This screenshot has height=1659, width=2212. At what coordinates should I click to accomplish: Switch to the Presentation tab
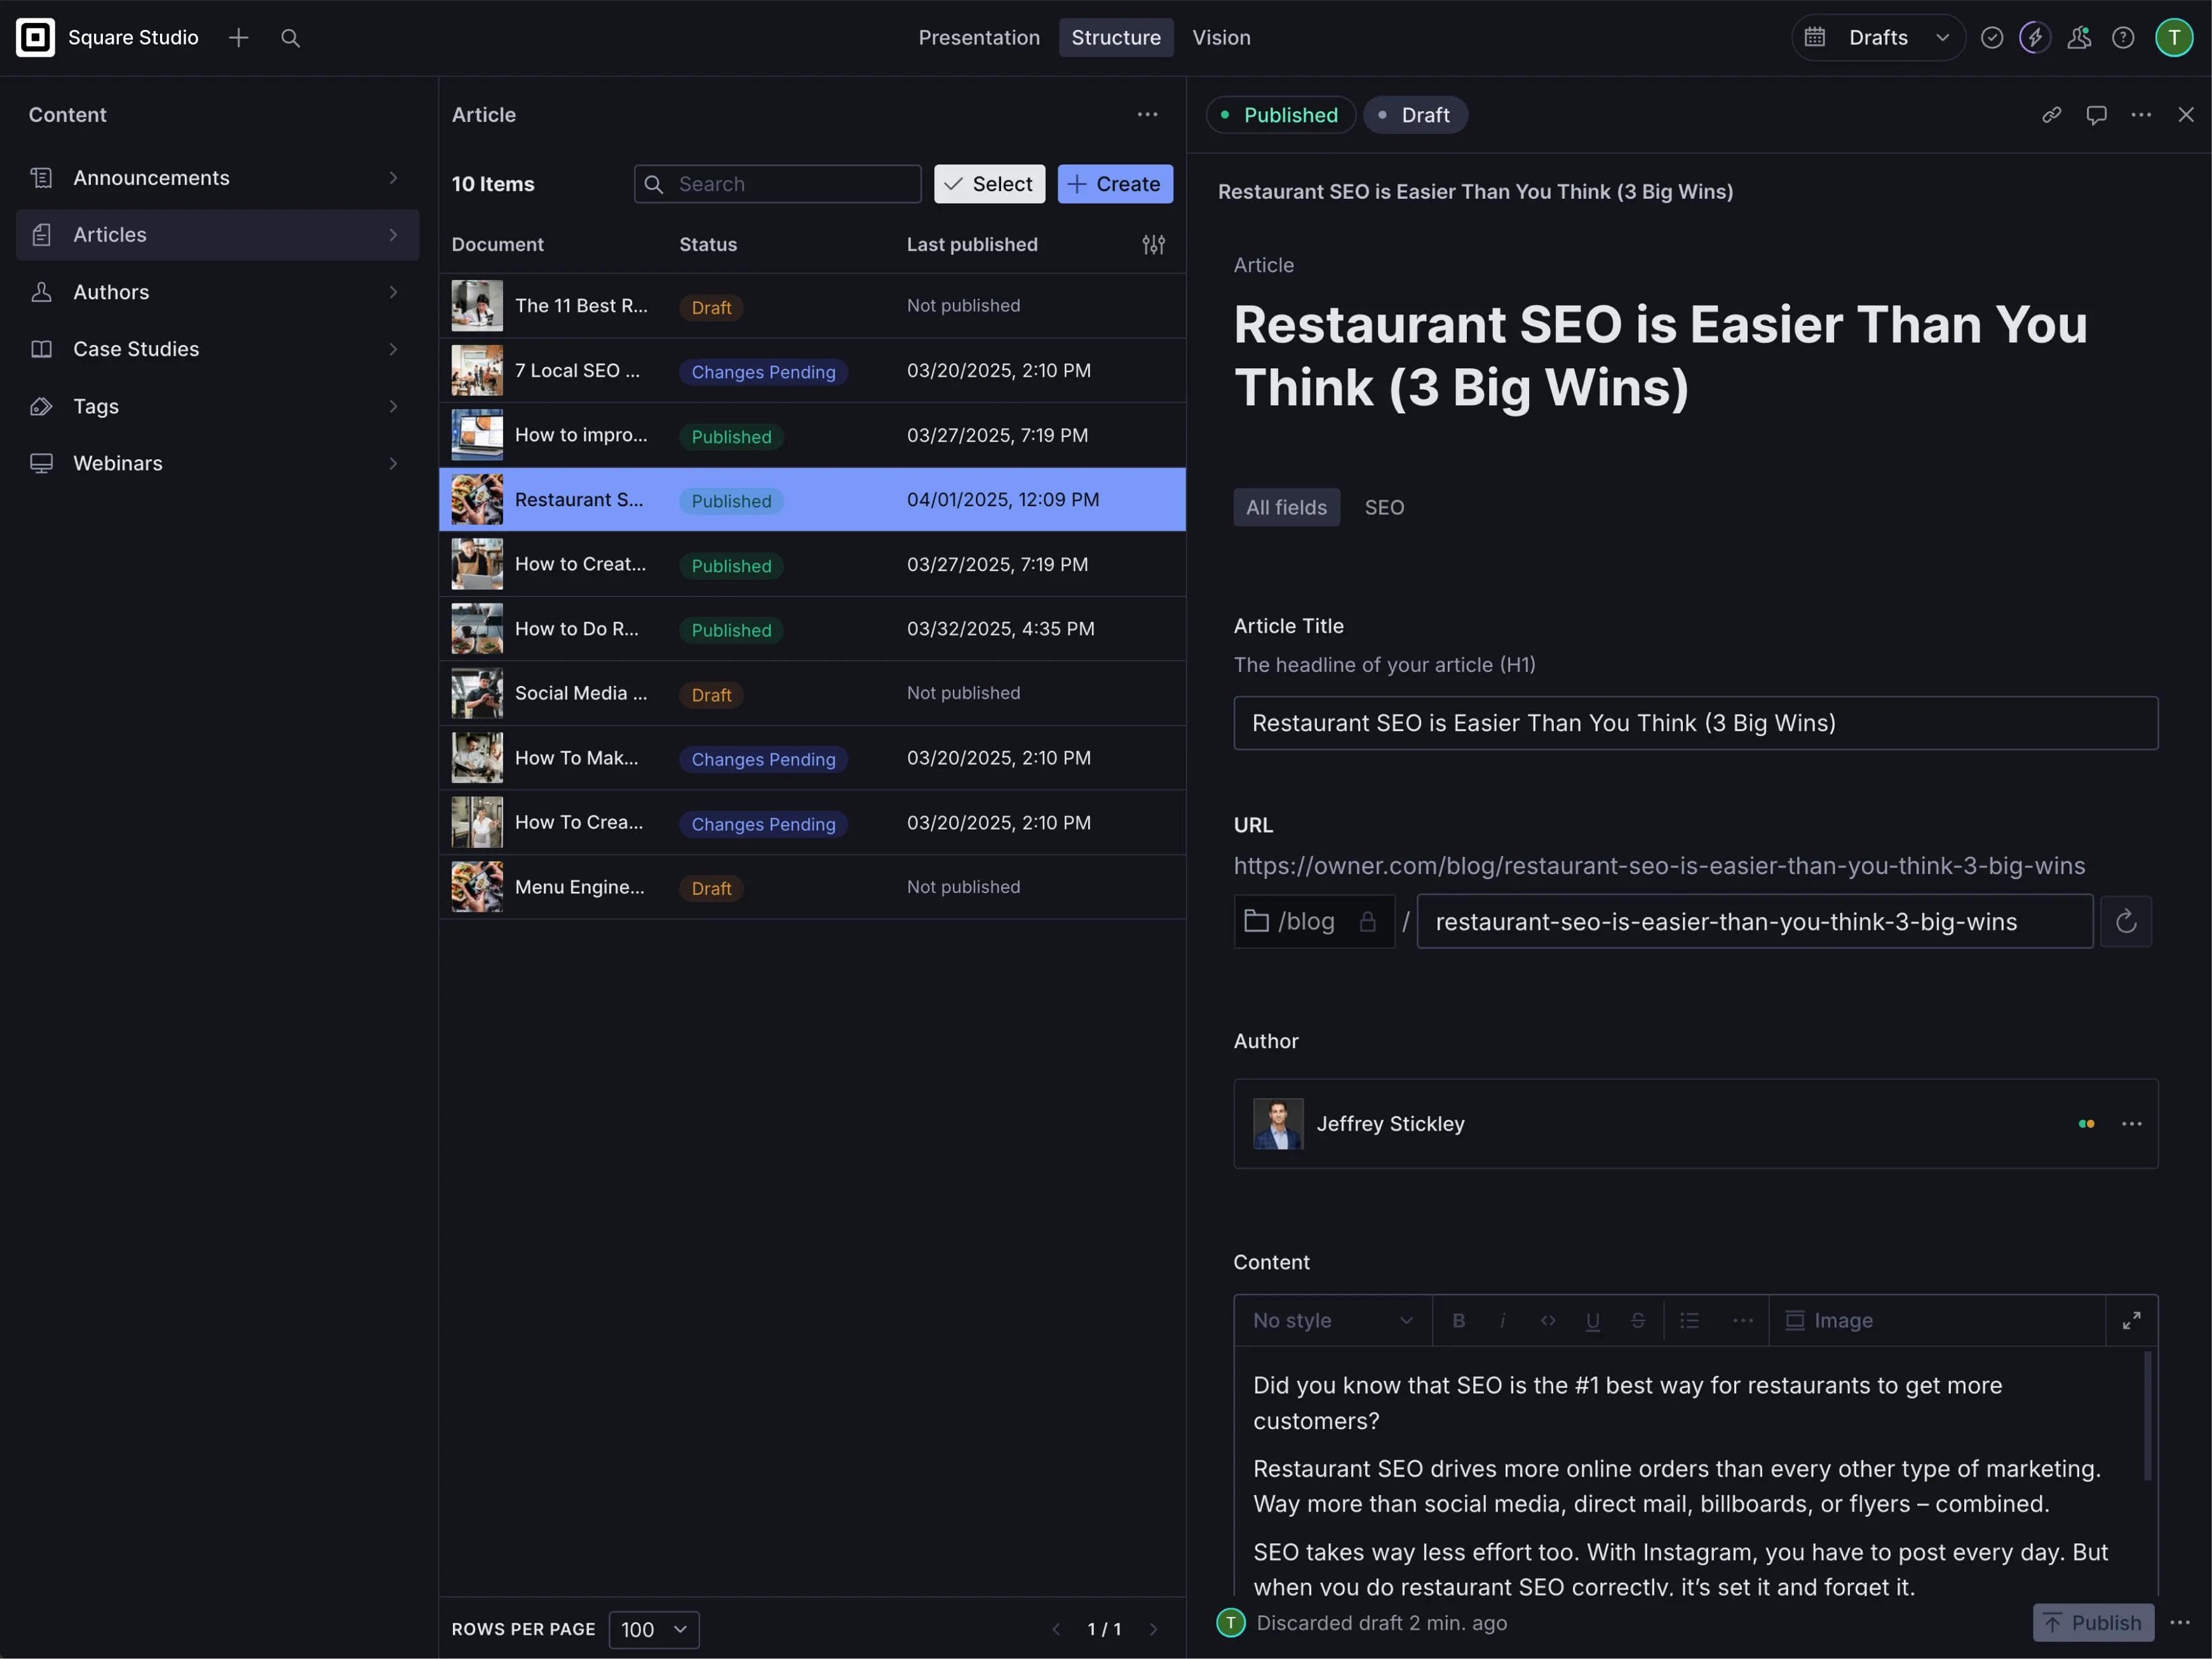tap(978, 38)
